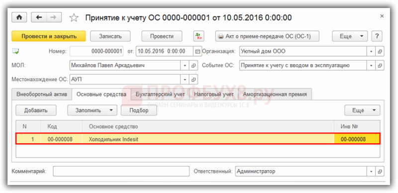Open the help question mark button

click(x=377, y=36)
